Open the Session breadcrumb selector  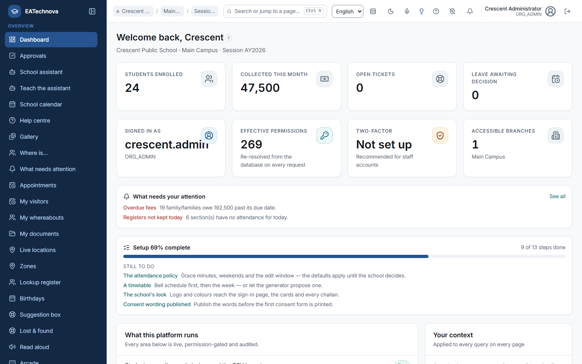[205, 11]
